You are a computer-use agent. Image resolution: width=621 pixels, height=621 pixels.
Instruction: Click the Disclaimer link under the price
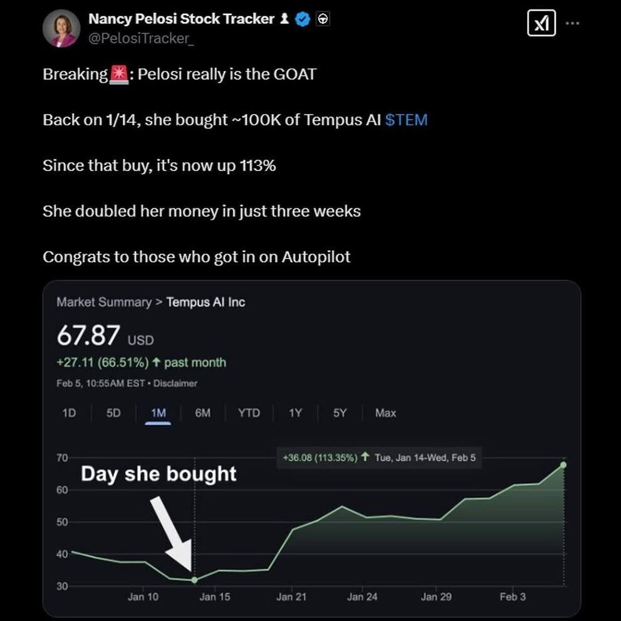(175, 383)
